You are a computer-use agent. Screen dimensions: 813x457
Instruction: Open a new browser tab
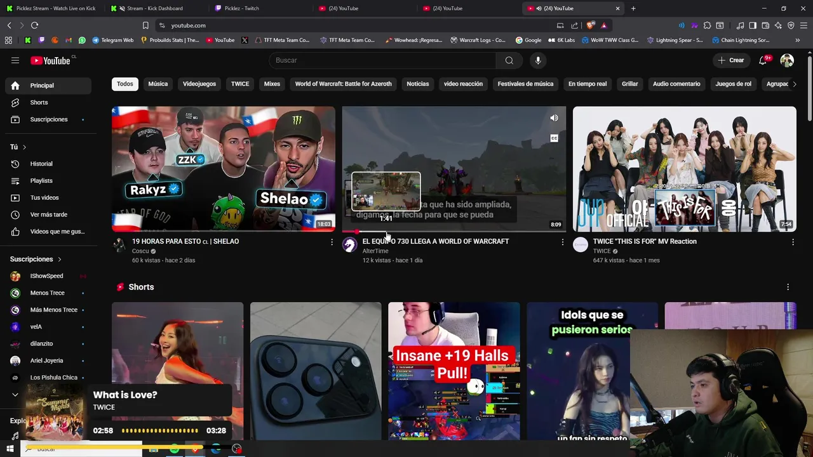(x=633, y=8)
